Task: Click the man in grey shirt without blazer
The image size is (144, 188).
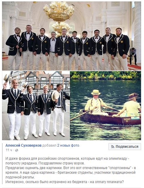Action: click(x=53, y=50)
